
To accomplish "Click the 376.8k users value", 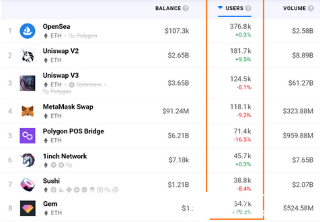I will (x=240, y=27).
